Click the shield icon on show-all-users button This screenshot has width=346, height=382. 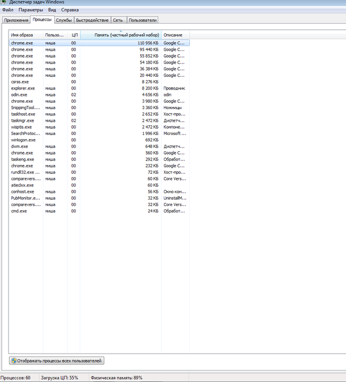(x=14, y=361)
